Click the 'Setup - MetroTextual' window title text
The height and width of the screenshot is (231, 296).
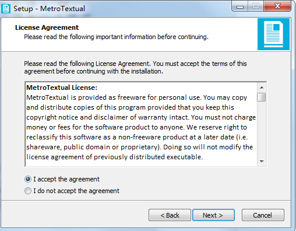point(49,9)
